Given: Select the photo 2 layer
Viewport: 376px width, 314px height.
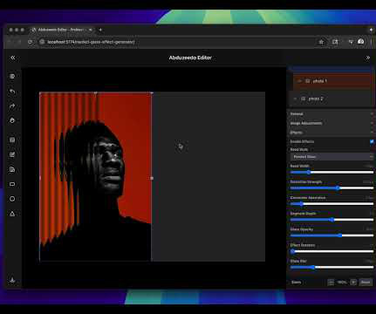Looking at the screenshot, I should point(332,99).
